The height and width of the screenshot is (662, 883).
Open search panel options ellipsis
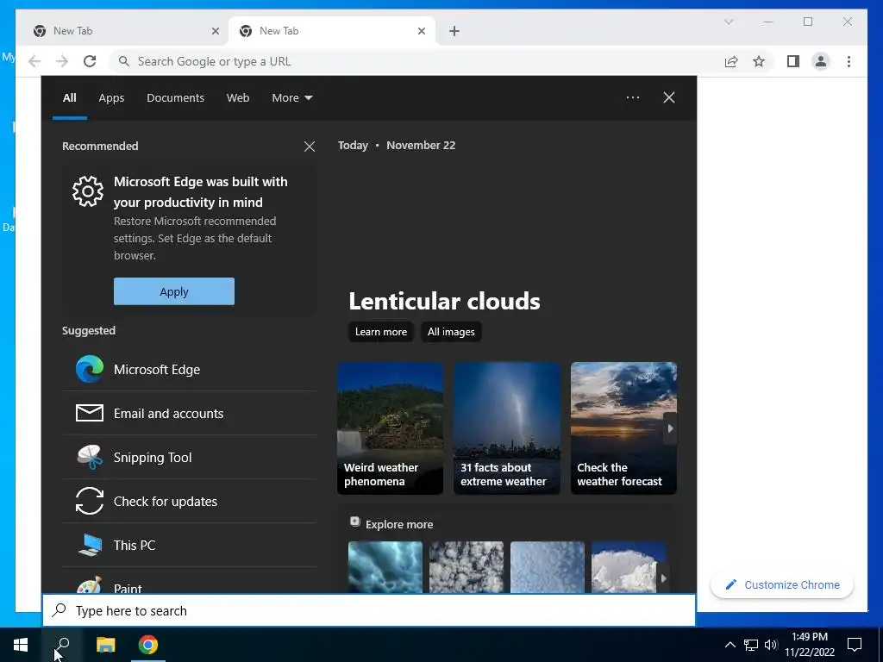coord(632,97)
